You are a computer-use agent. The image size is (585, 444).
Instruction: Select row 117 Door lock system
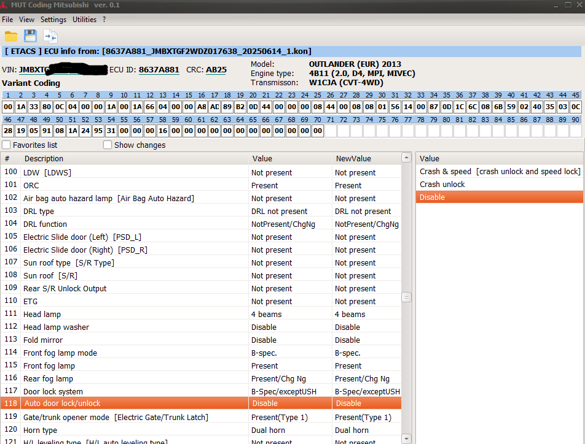point(201,391)
